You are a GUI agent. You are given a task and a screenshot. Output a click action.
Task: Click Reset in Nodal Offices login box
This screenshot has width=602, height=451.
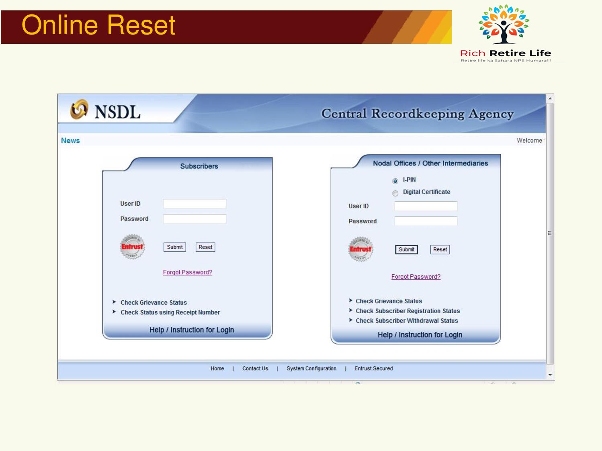(440, 249)
